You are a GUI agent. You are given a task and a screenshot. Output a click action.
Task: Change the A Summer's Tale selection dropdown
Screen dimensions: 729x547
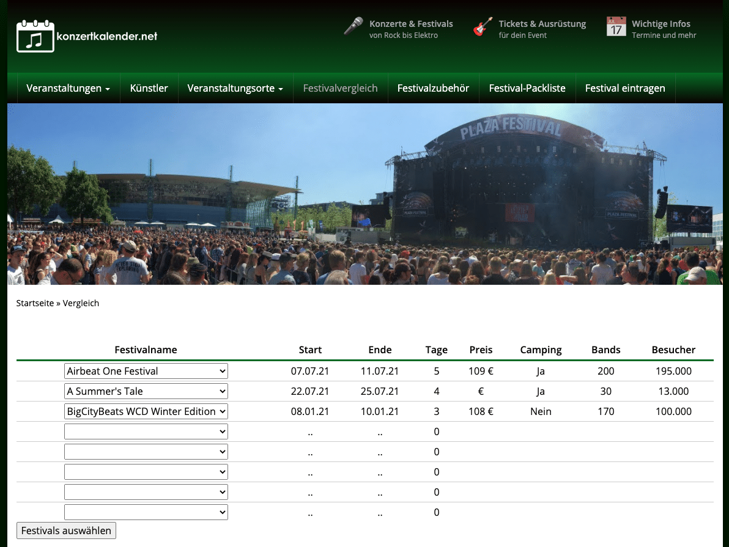146,391
